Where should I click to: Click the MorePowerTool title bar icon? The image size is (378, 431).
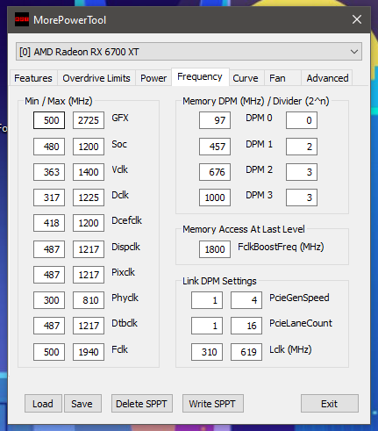[22, 19]
